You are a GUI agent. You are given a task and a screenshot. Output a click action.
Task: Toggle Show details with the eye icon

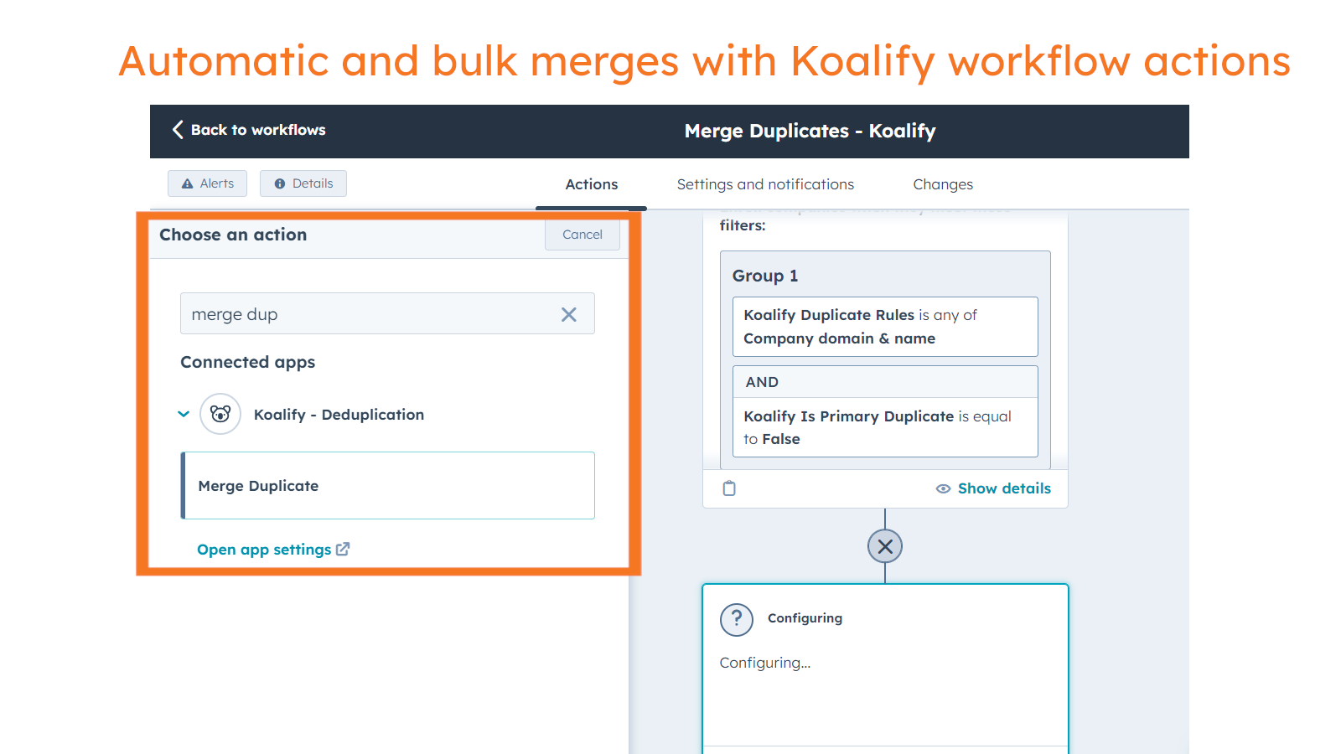click(x=943, y=488)
